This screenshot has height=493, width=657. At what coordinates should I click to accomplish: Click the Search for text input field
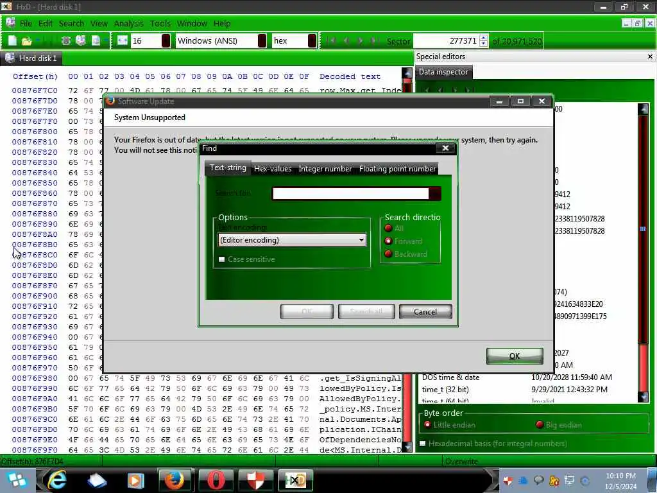tap(350, 193)
